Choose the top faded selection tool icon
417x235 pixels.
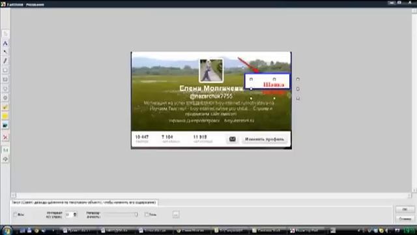pyautogui.click(x=5, y=33)
